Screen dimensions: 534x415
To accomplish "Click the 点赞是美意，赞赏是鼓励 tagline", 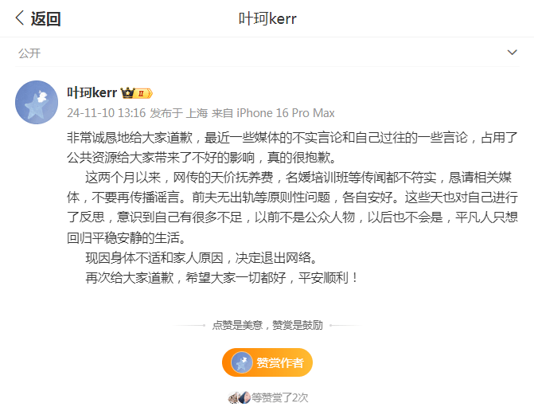I will [x=267, y=325].
